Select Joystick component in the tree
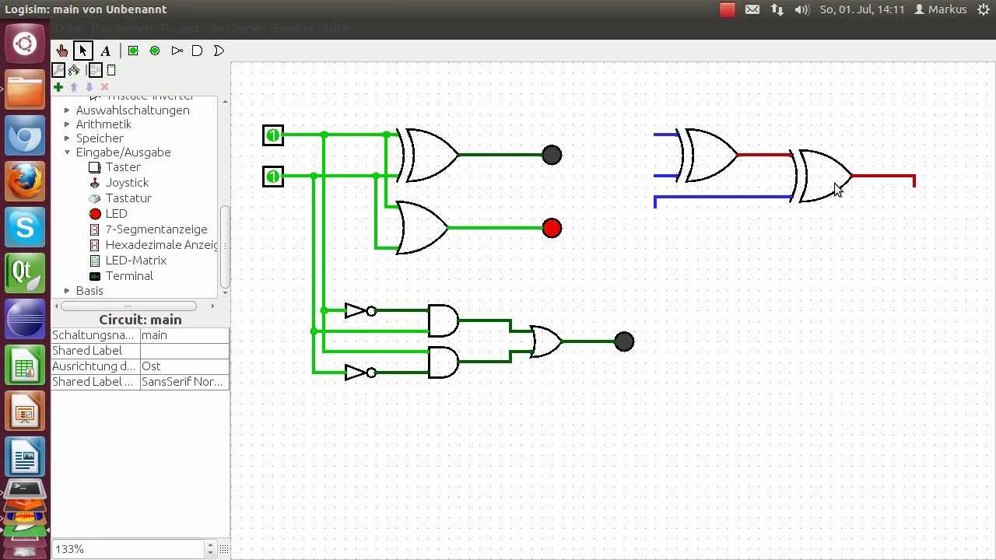Image resolution: width=996 pixels, height=560 pixels. 127,183
